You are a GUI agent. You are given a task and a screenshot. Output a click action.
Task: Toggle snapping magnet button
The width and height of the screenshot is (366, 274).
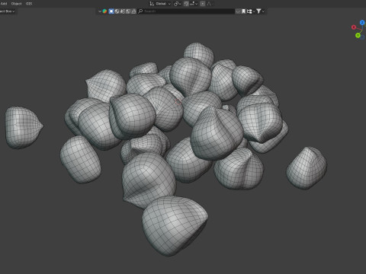click(186, 4)
